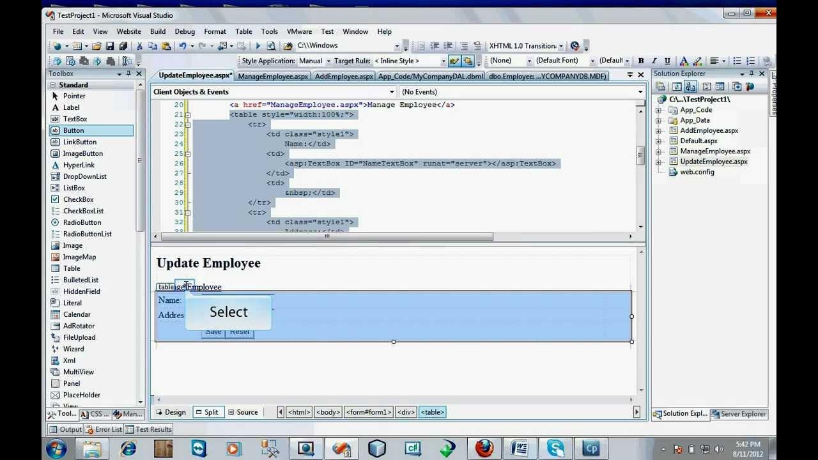This screenshot has width=818, height=460.
Task: Open the Website menu
Action: click(x=128, y=31)
